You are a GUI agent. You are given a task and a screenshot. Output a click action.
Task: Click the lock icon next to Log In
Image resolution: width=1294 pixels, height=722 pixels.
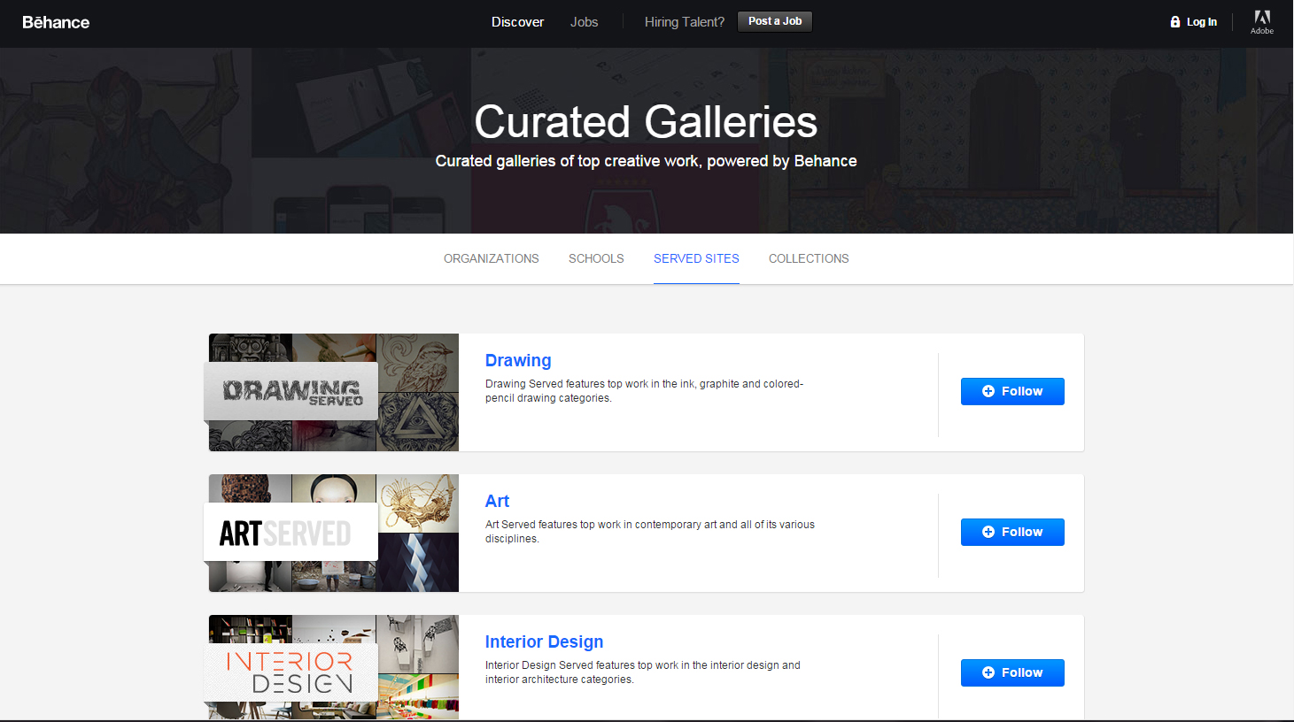pos(1174,21)
